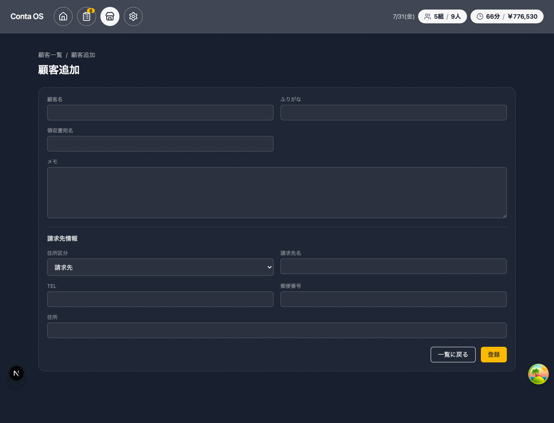Open the settings gear icon
Viewport: 554px width, 423px height.
(133, 16)
